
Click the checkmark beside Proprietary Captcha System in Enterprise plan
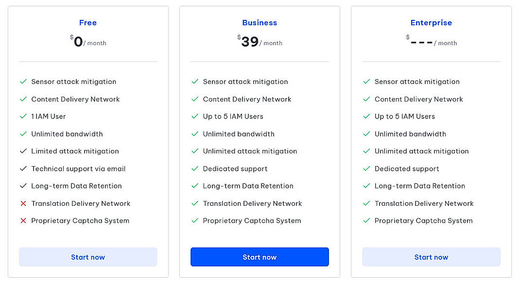(367, 221)
